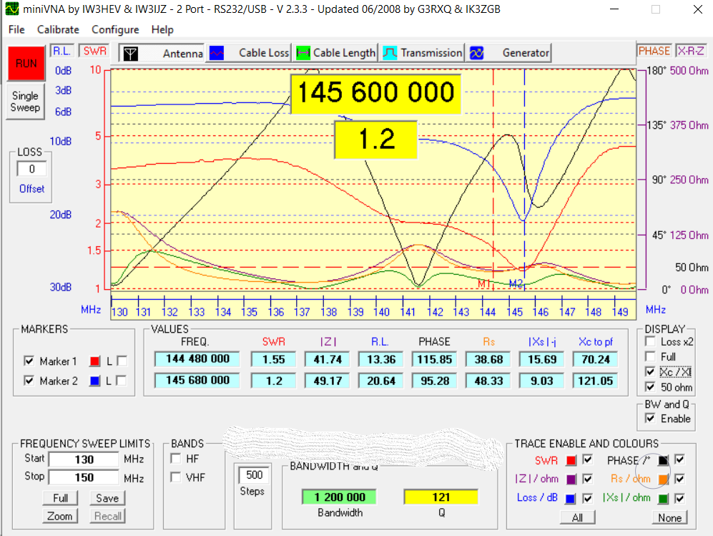Click the Zoom button
This screenshot has width=713, height=536.
60,516
